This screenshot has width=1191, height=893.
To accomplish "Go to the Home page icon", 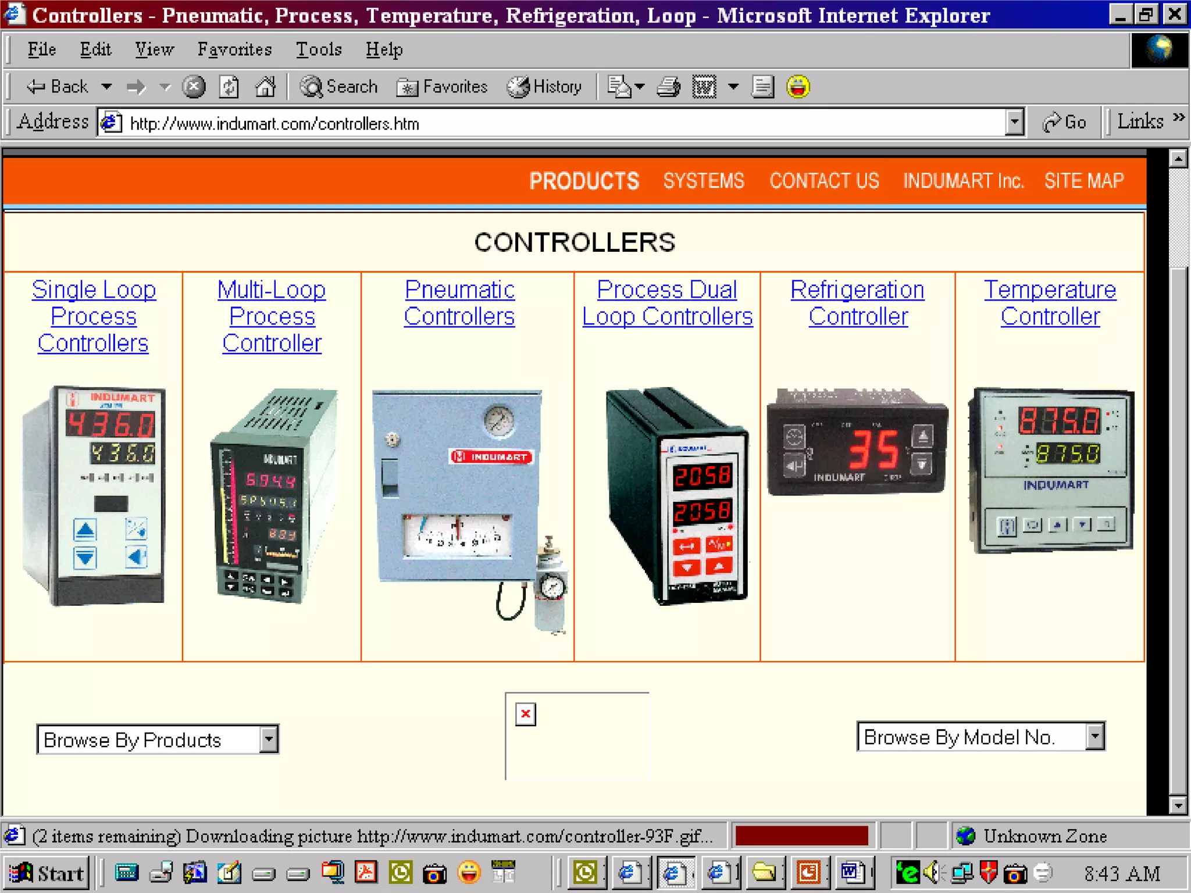I will coord(265,87).
